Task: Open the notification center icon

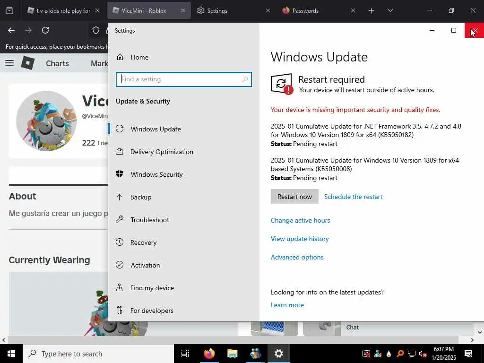Action: pos(468,354)
